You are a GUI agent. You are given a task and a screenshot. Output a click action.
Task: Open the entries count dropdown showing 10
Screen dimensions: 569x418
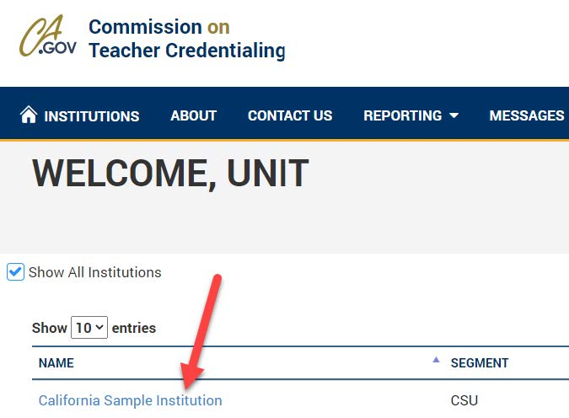click(89, 327)
